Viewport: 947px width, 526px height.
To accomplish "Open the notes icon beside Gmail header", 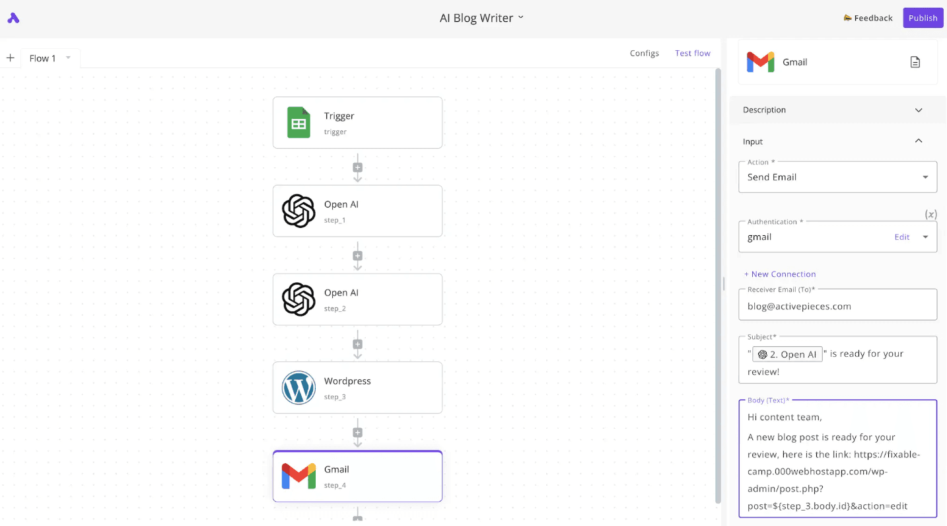I will (915, 61).
